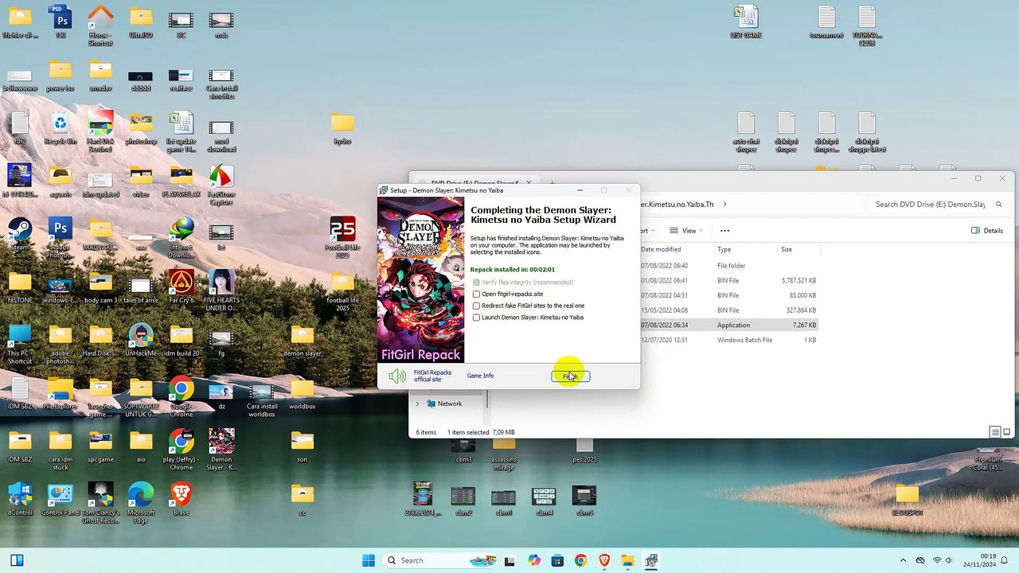Open the pes 2025 file on desktop
This screenshot has width=1019, height=573.
[x=584, y=450]
